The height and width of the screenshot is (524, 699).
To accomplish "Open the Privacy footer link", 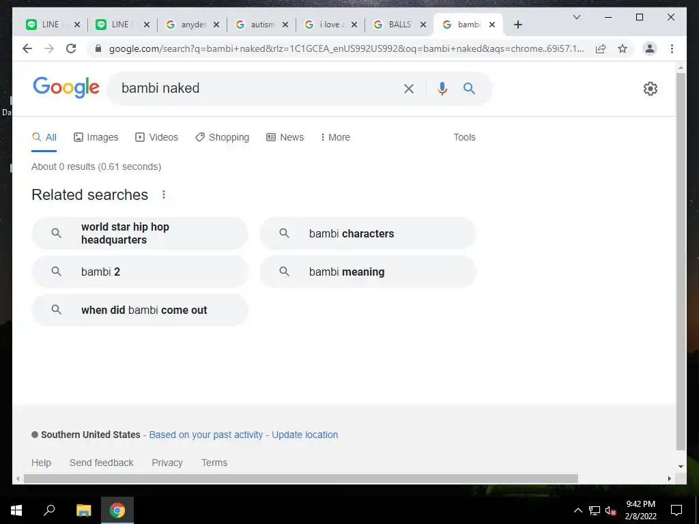I will (167, 463).
